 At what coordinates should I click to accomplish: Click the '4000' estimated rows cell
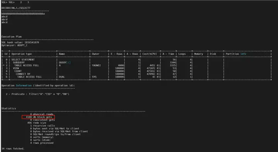tap(121, 65)
